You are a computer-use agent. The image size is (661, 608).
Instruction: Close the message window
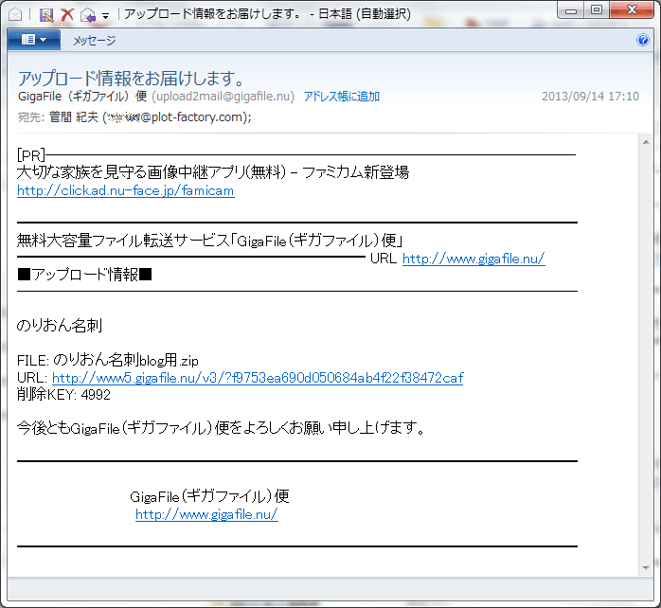[x=632, y=10]
